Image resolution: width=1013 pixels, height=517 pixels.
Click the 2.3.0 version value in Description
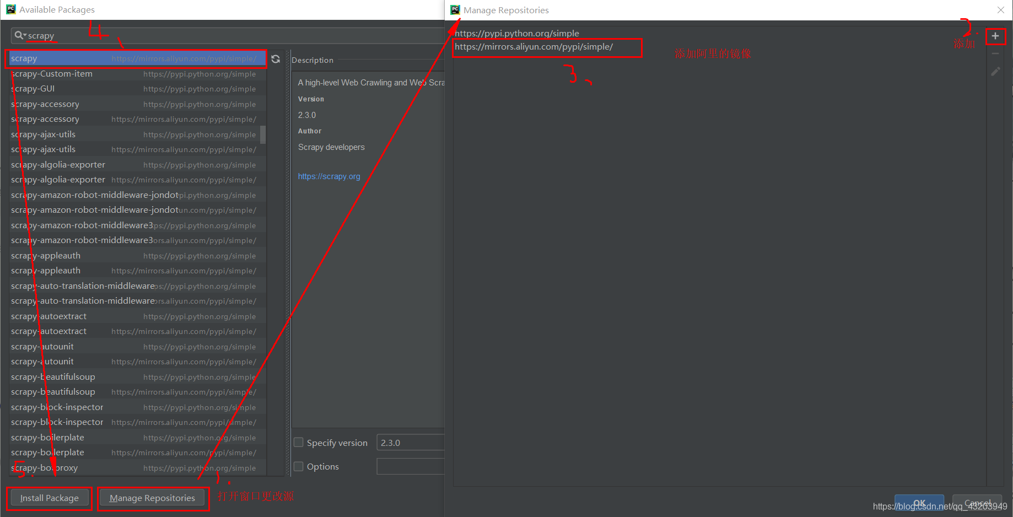(x=307, y=115)
